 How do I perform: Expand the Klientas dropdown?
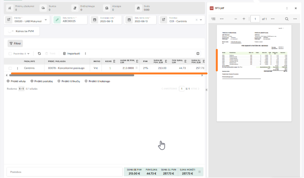click(x=46, y=20)
